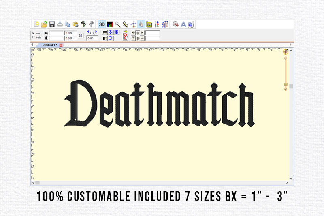Paste from the clipboard
Viewport: 324px width, 216px height.
[x=75, y=24]
